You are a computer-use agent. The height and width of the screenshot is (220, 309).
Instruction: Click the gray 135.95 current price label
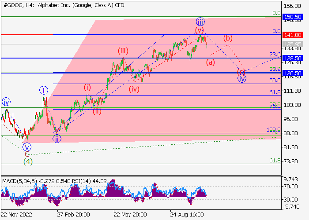pyautogui.click(x=293, y=44)
